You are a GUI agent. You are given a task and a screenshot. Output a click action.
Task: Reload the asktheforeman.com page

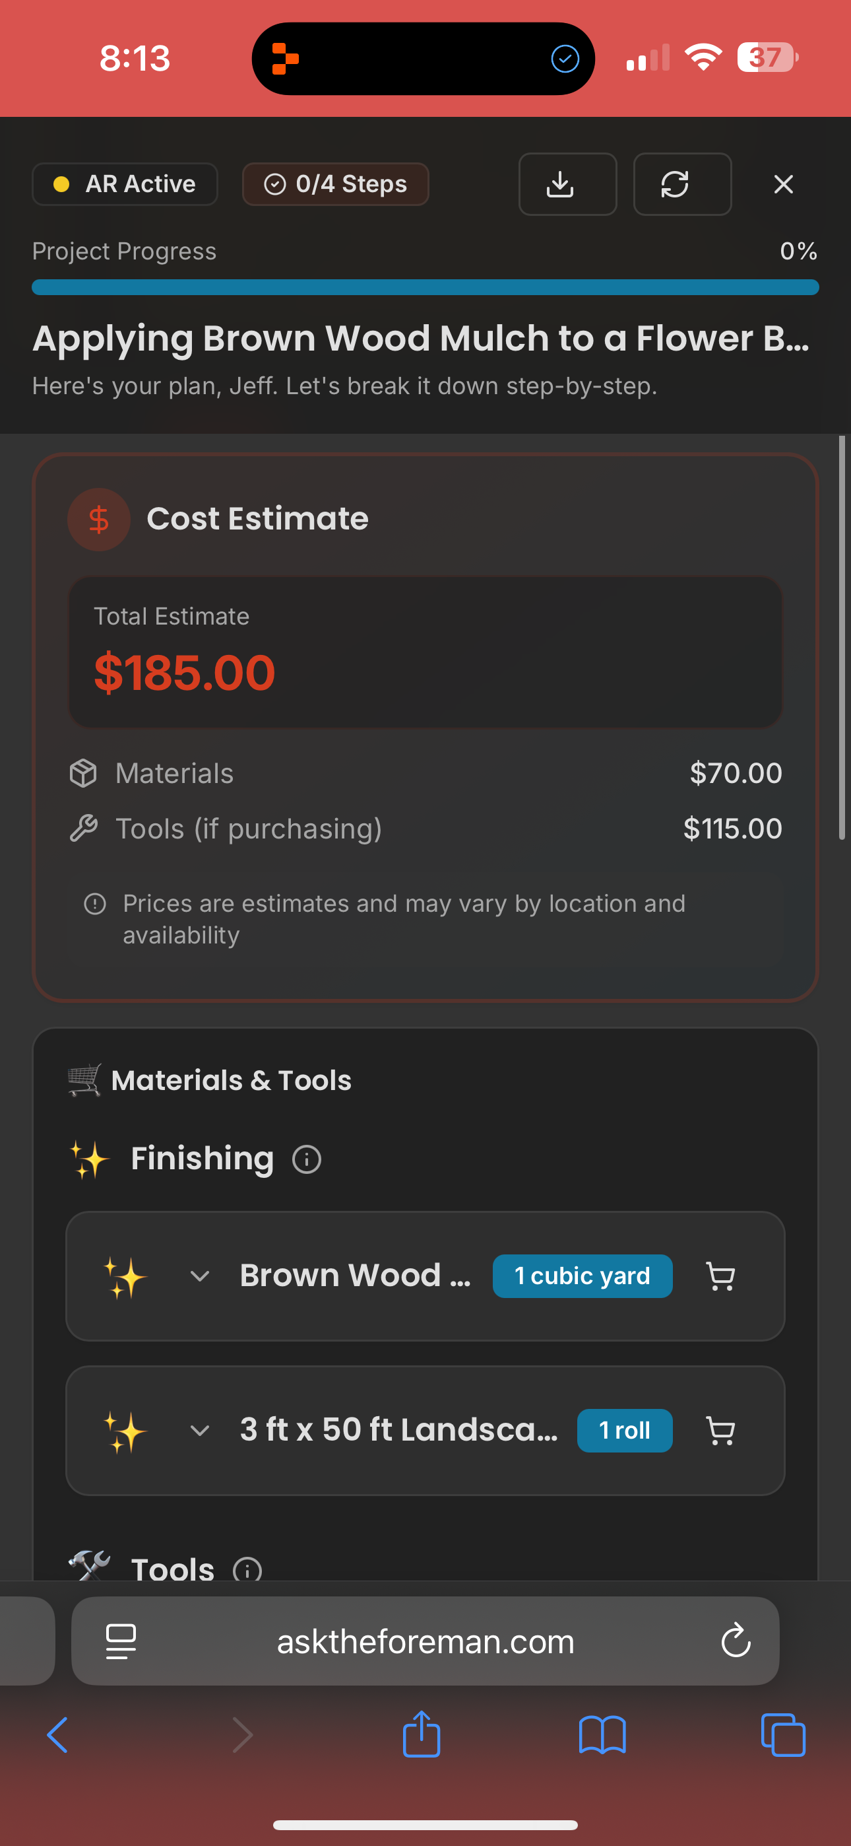(736, 1642)
